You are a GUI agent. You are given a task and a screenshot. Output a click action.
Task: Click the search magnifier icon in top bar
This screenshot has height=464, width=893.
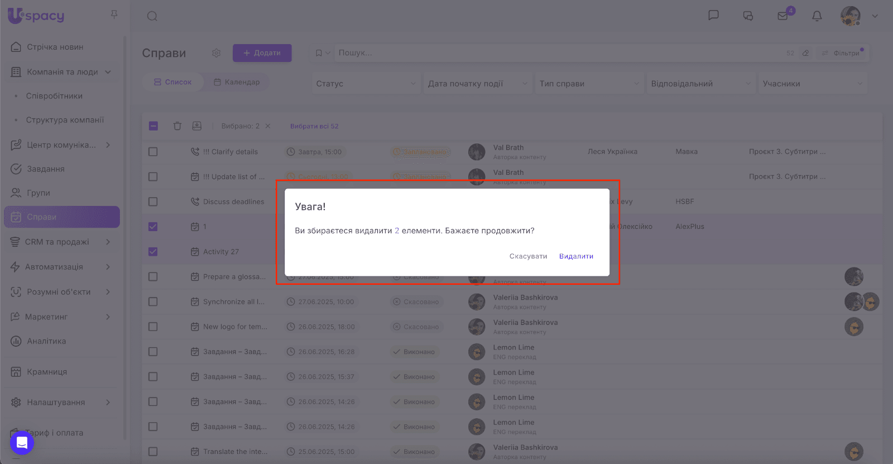[x=152, y=16]
